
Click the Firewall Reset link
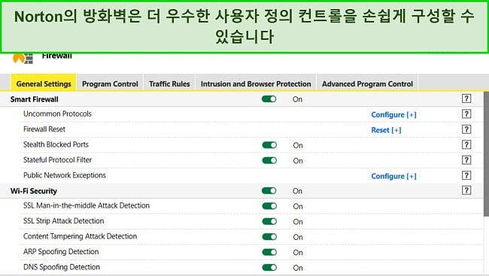coord(386,130)
